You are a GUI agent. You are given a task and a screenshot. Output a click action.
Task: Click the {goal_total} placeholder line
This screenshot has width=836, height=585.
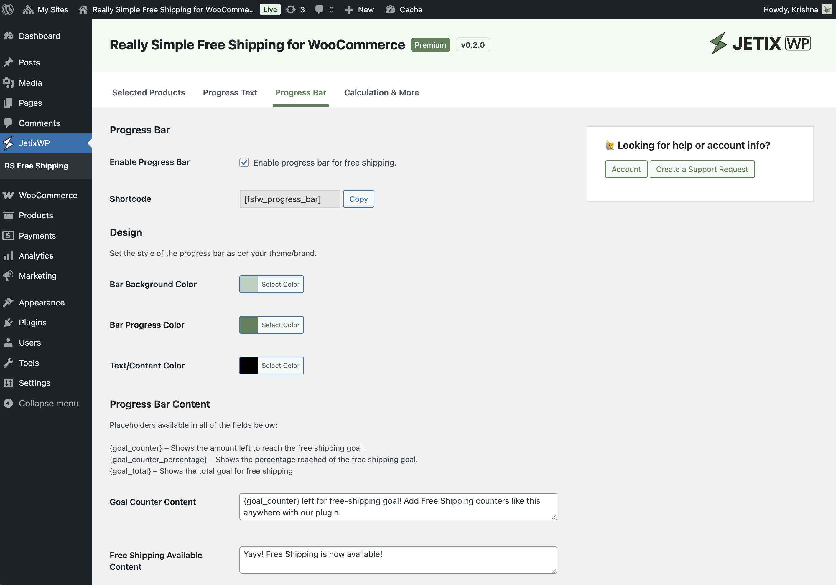(x=202, y=471)
